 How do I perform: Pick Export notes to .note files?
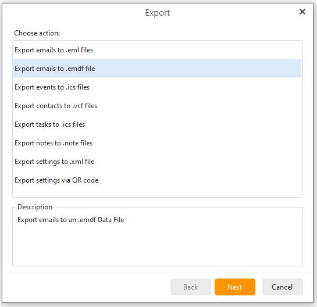[157, 143]
